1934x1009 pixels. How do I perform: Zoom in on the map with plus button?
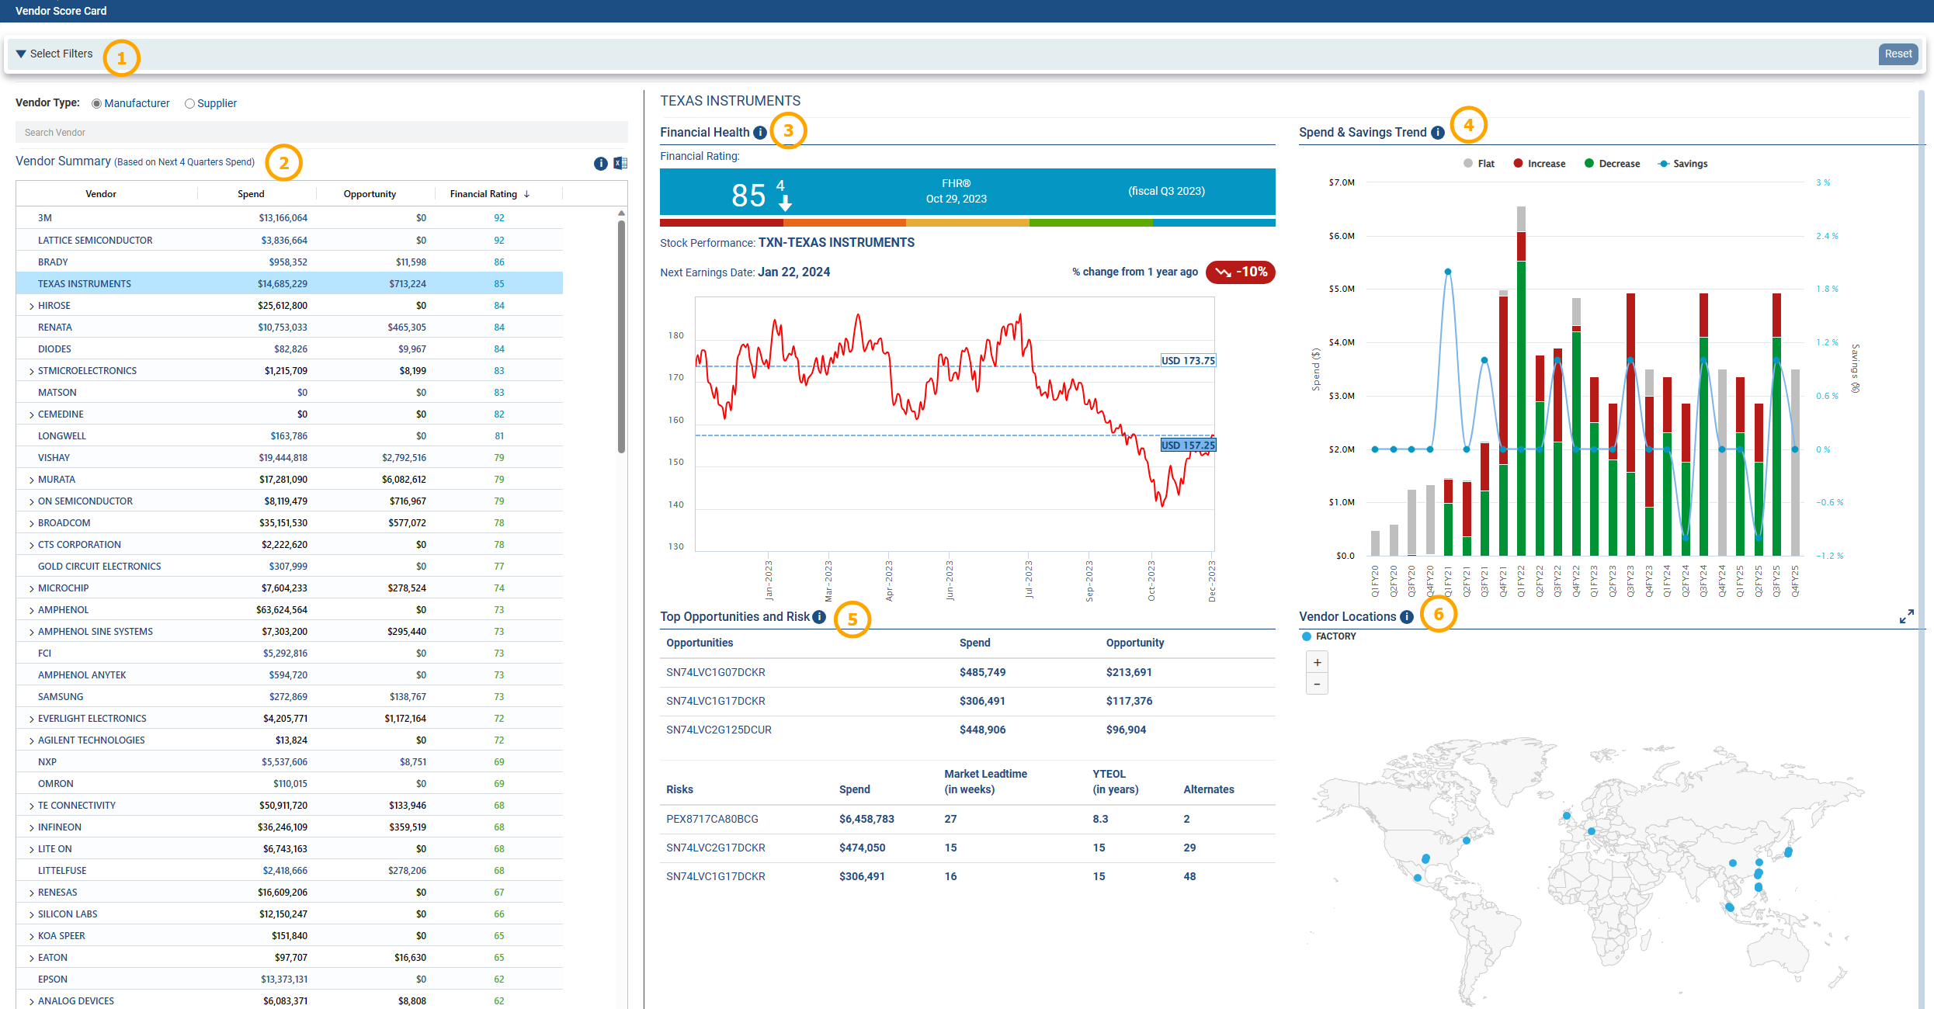(x=1317, y=663)
